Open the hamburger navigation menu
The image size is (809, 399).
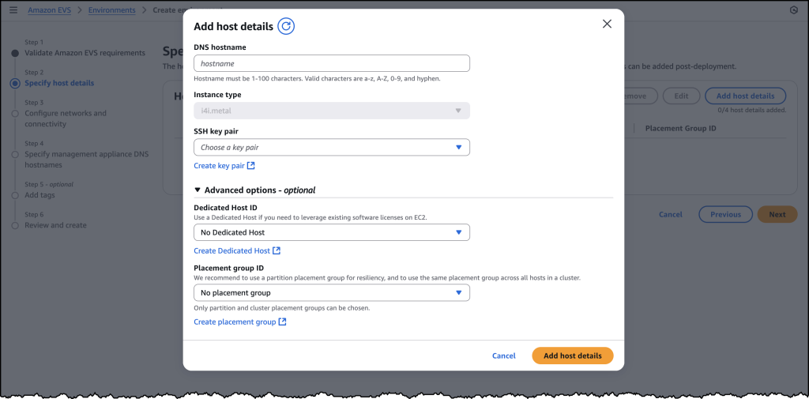coord(13,10)
